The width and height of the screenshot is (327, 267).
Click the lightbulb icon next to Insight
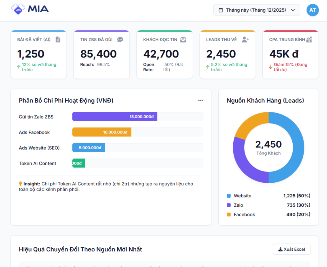click(21, 184)
